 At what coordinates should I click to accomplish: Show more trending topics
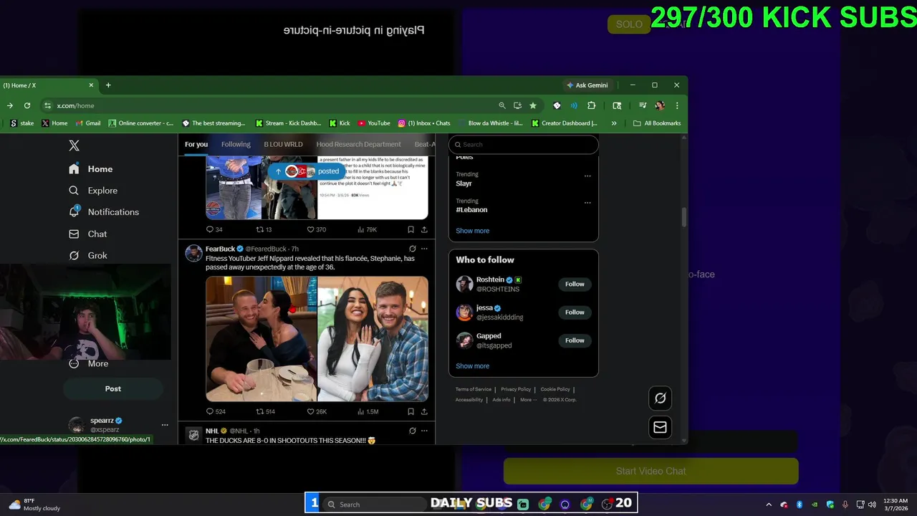click(x=472, y=231)
